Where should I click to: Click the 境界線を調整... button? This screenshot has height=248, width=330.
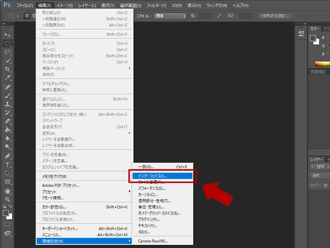click(276, 16)
